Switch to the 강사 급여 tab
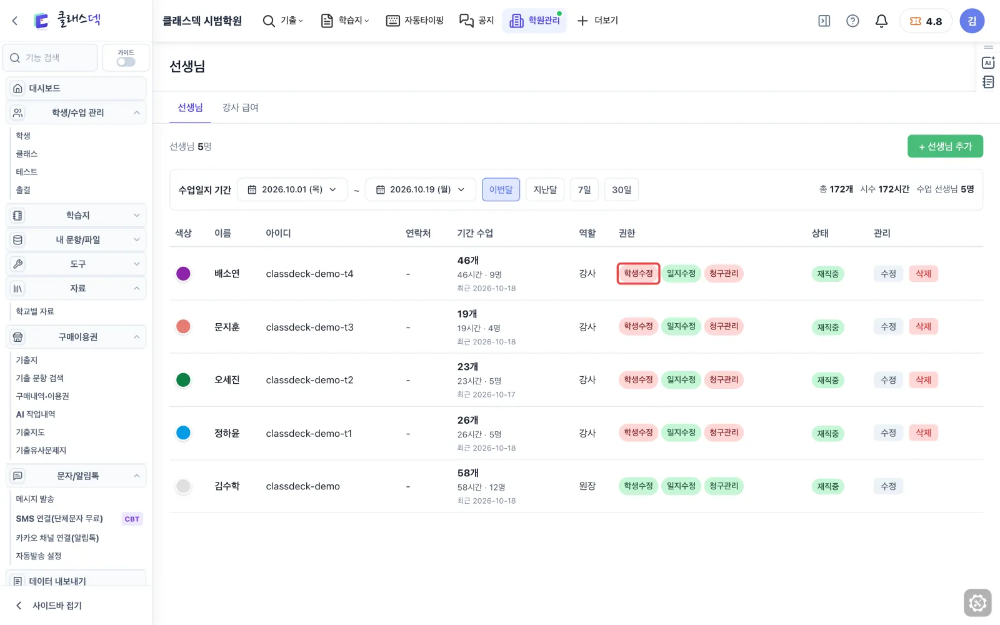This screenshot has height=625, width=1000. point(241,107)
